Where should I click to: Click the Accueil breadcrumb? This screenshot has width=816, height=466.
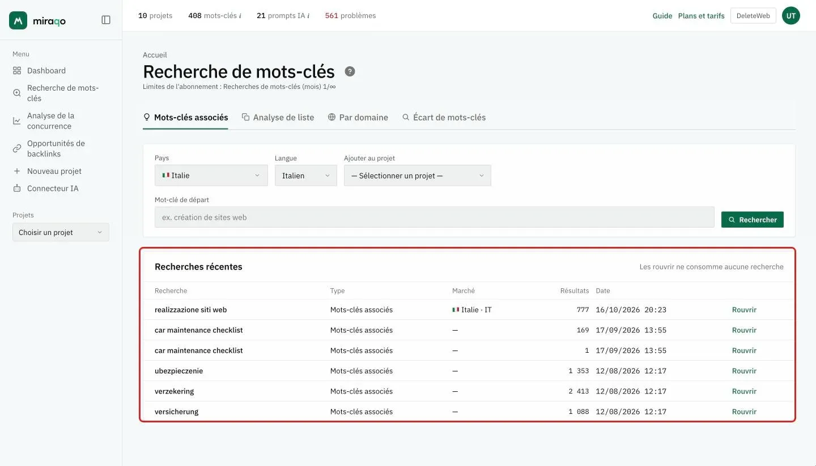pyautogui.click(x=155, y=55)
